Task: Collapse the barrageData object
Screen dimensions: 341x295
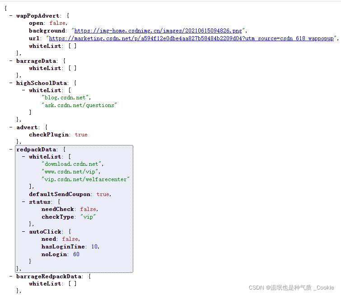Action: [11, 61]
